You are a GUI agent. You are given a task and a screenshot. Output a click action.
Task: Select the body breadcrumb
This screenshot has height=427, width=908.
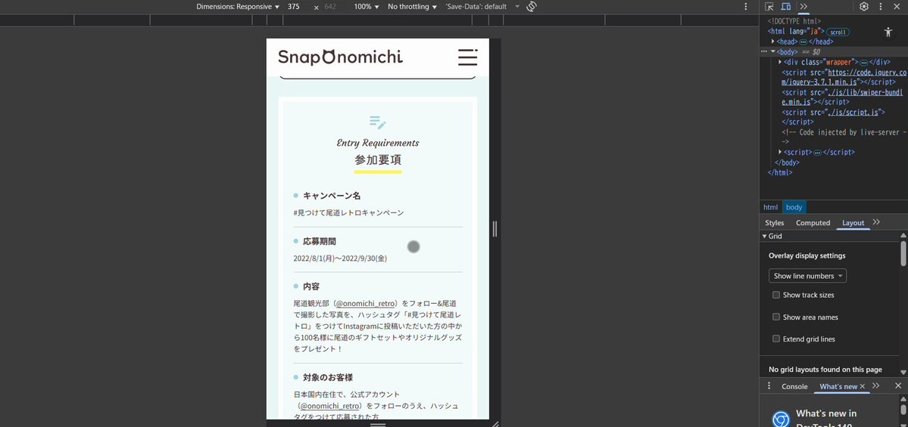794,207
